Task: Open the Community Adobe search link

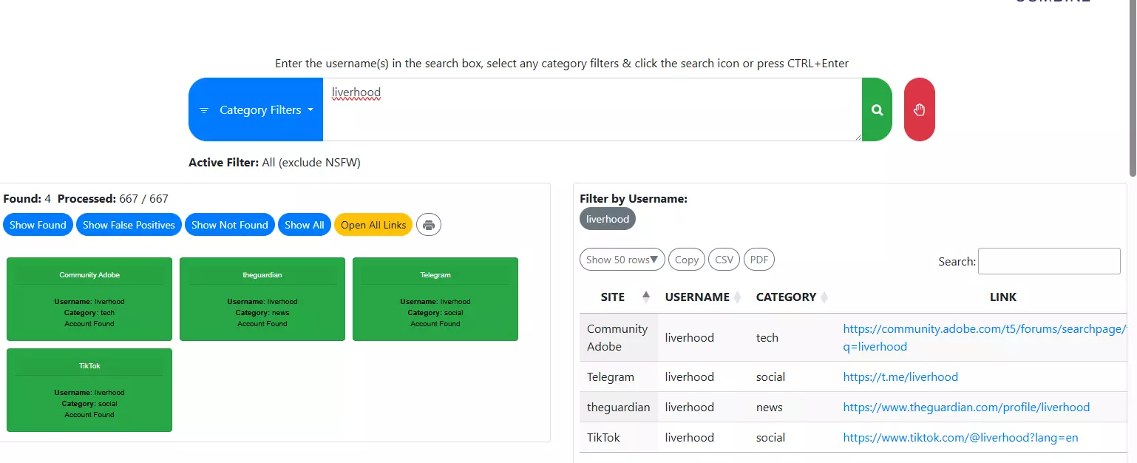Action: point(985,337)
